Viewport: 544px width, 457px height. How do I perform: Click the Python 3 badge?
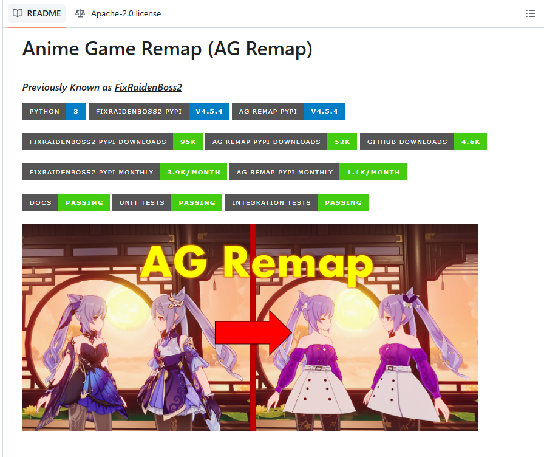pyautogui.click(x=54, y=111)
